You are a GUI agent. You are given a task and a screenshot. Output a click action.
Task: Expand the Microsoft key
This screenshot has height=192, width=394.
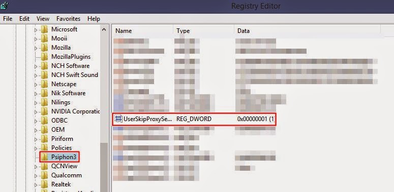(x=36, y=30)
